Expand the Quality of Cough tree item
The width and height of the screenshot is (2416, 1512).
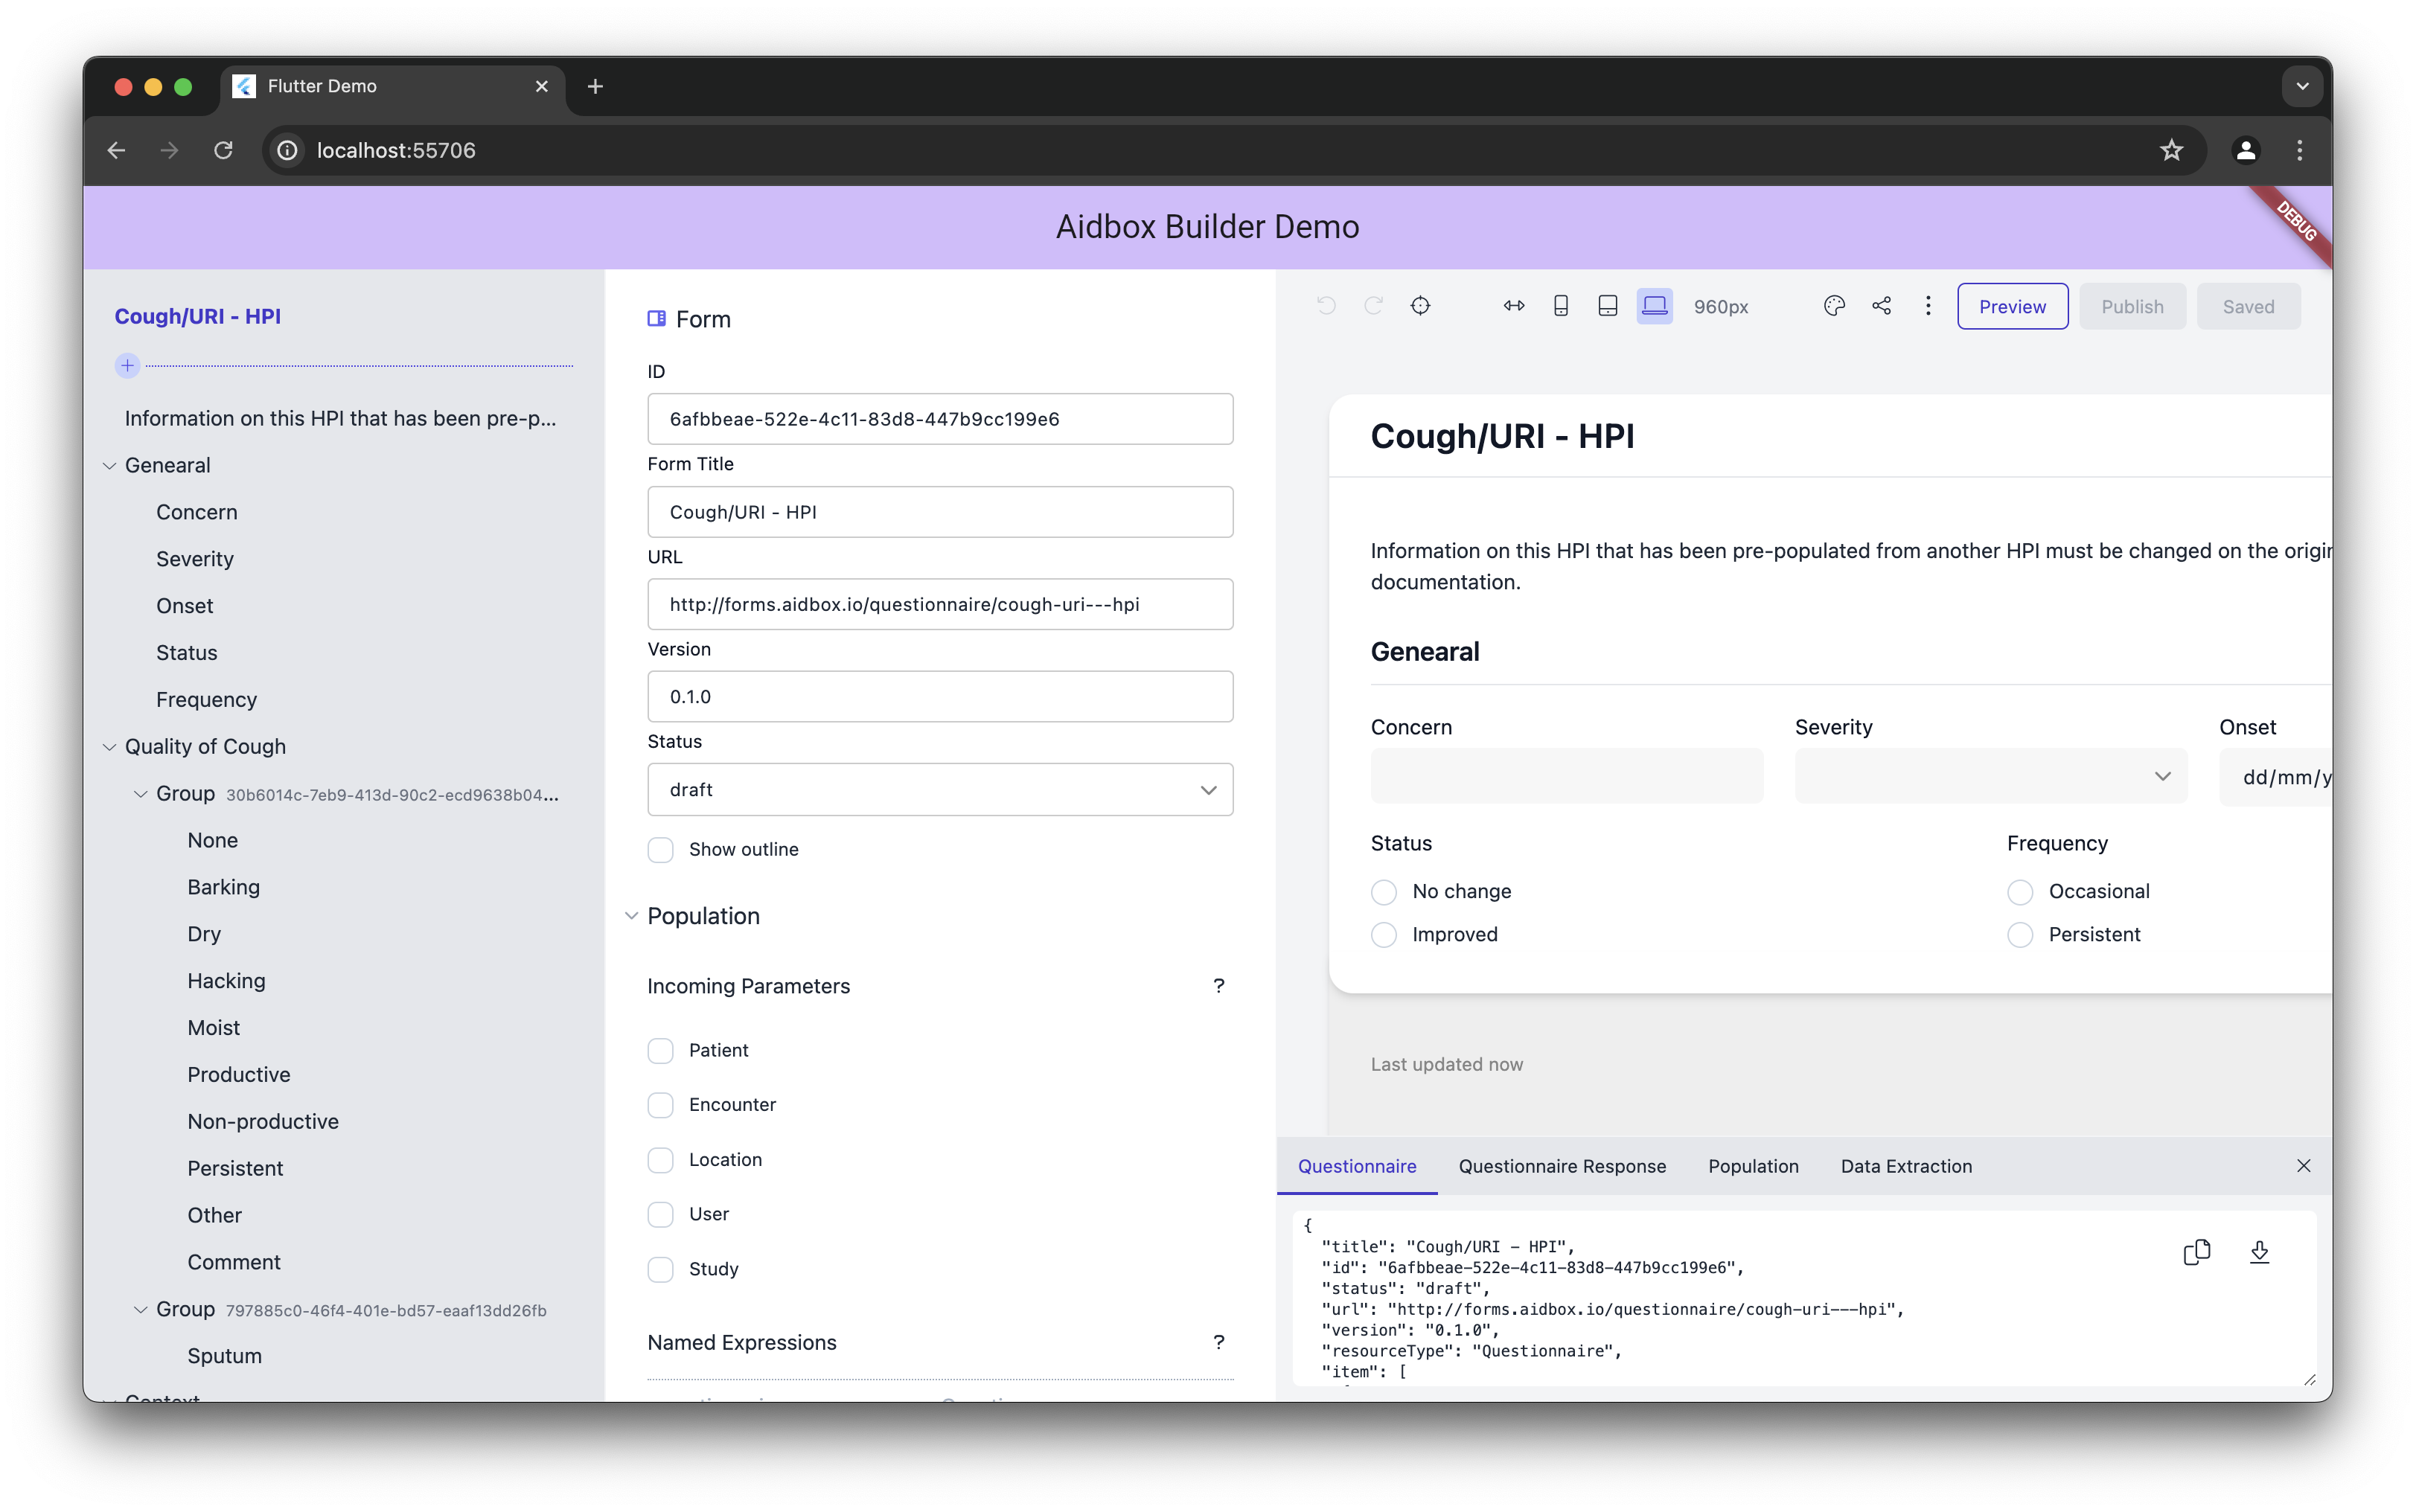pos(109,746)
